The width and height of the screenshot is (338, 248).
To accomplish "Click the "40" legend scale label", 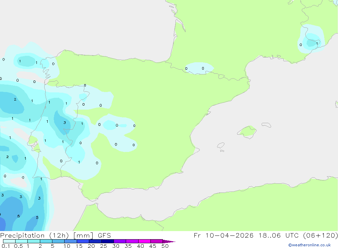I will click(x=141, y=246).
